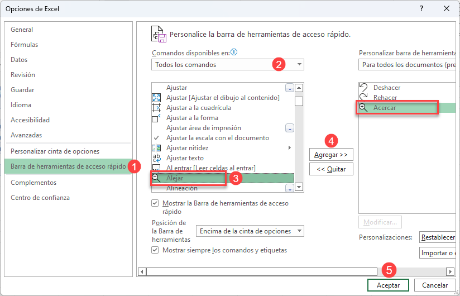Viewport: 460px width, 296px height.
Task: Click the Ajustar nitidez icon
Action: point(156,148)
